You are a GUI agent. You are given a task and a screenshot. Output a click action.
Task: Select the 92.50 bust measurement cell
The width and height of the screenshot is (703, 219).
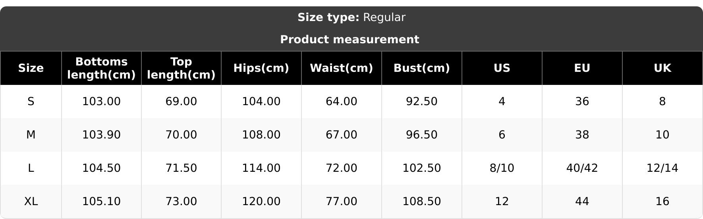pos(421,102)
